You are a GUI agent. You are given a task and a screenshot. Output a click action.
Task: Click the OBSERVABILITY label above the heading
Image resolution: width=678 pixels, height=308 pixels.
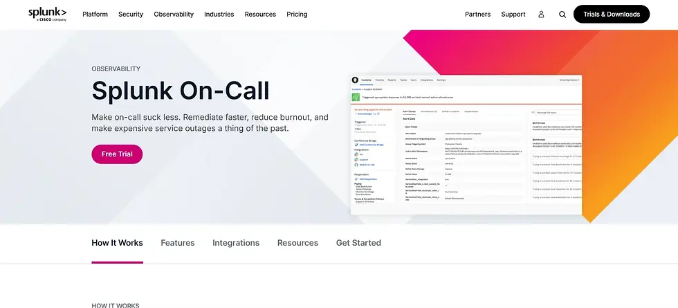pyautogui.click(x=116, y=69)
